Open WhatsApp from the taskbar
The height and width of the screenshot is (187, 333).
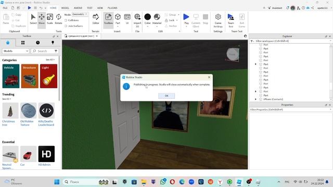click(163, 182)
